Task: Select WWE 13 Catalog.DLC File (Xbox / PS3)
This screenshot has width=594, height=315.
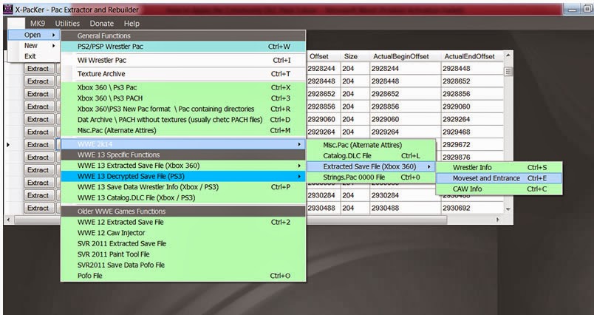Action: pos(183,198)
